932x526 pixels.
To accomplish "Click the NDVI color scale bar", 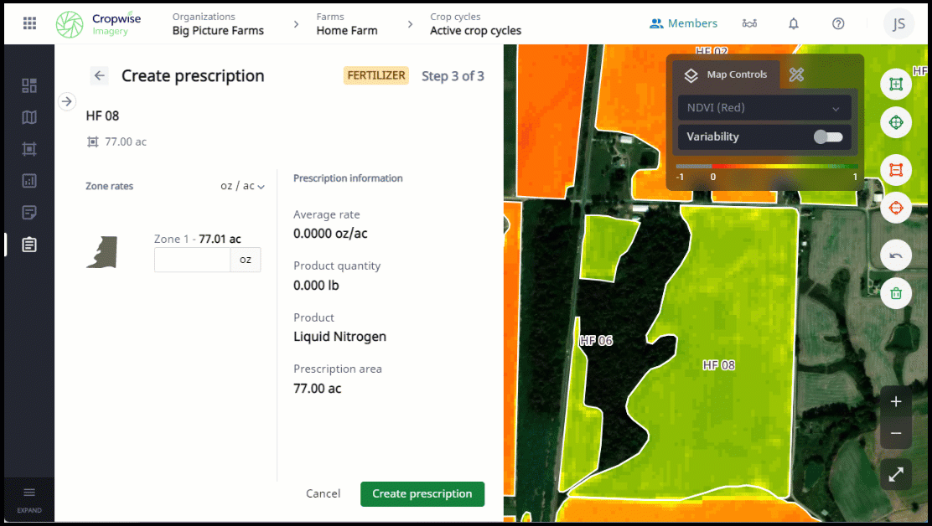I will 767,167.
